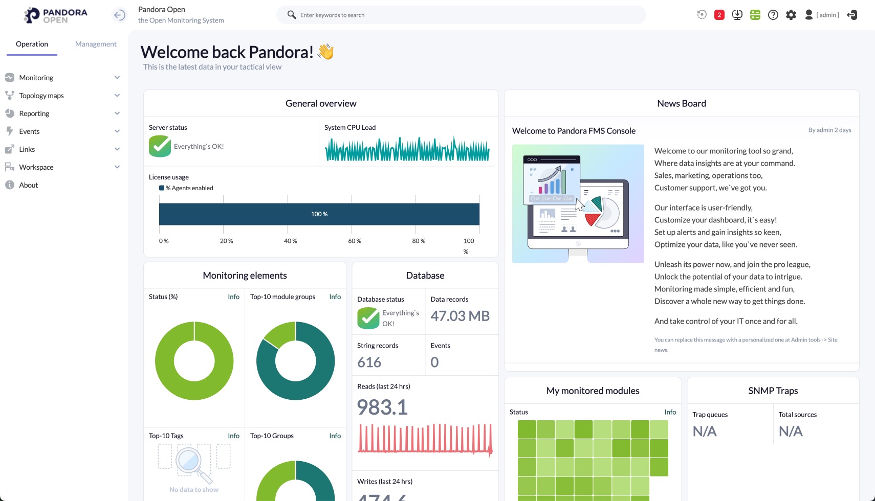Select the Events lightning icon in sidebar

coord(10,131)
